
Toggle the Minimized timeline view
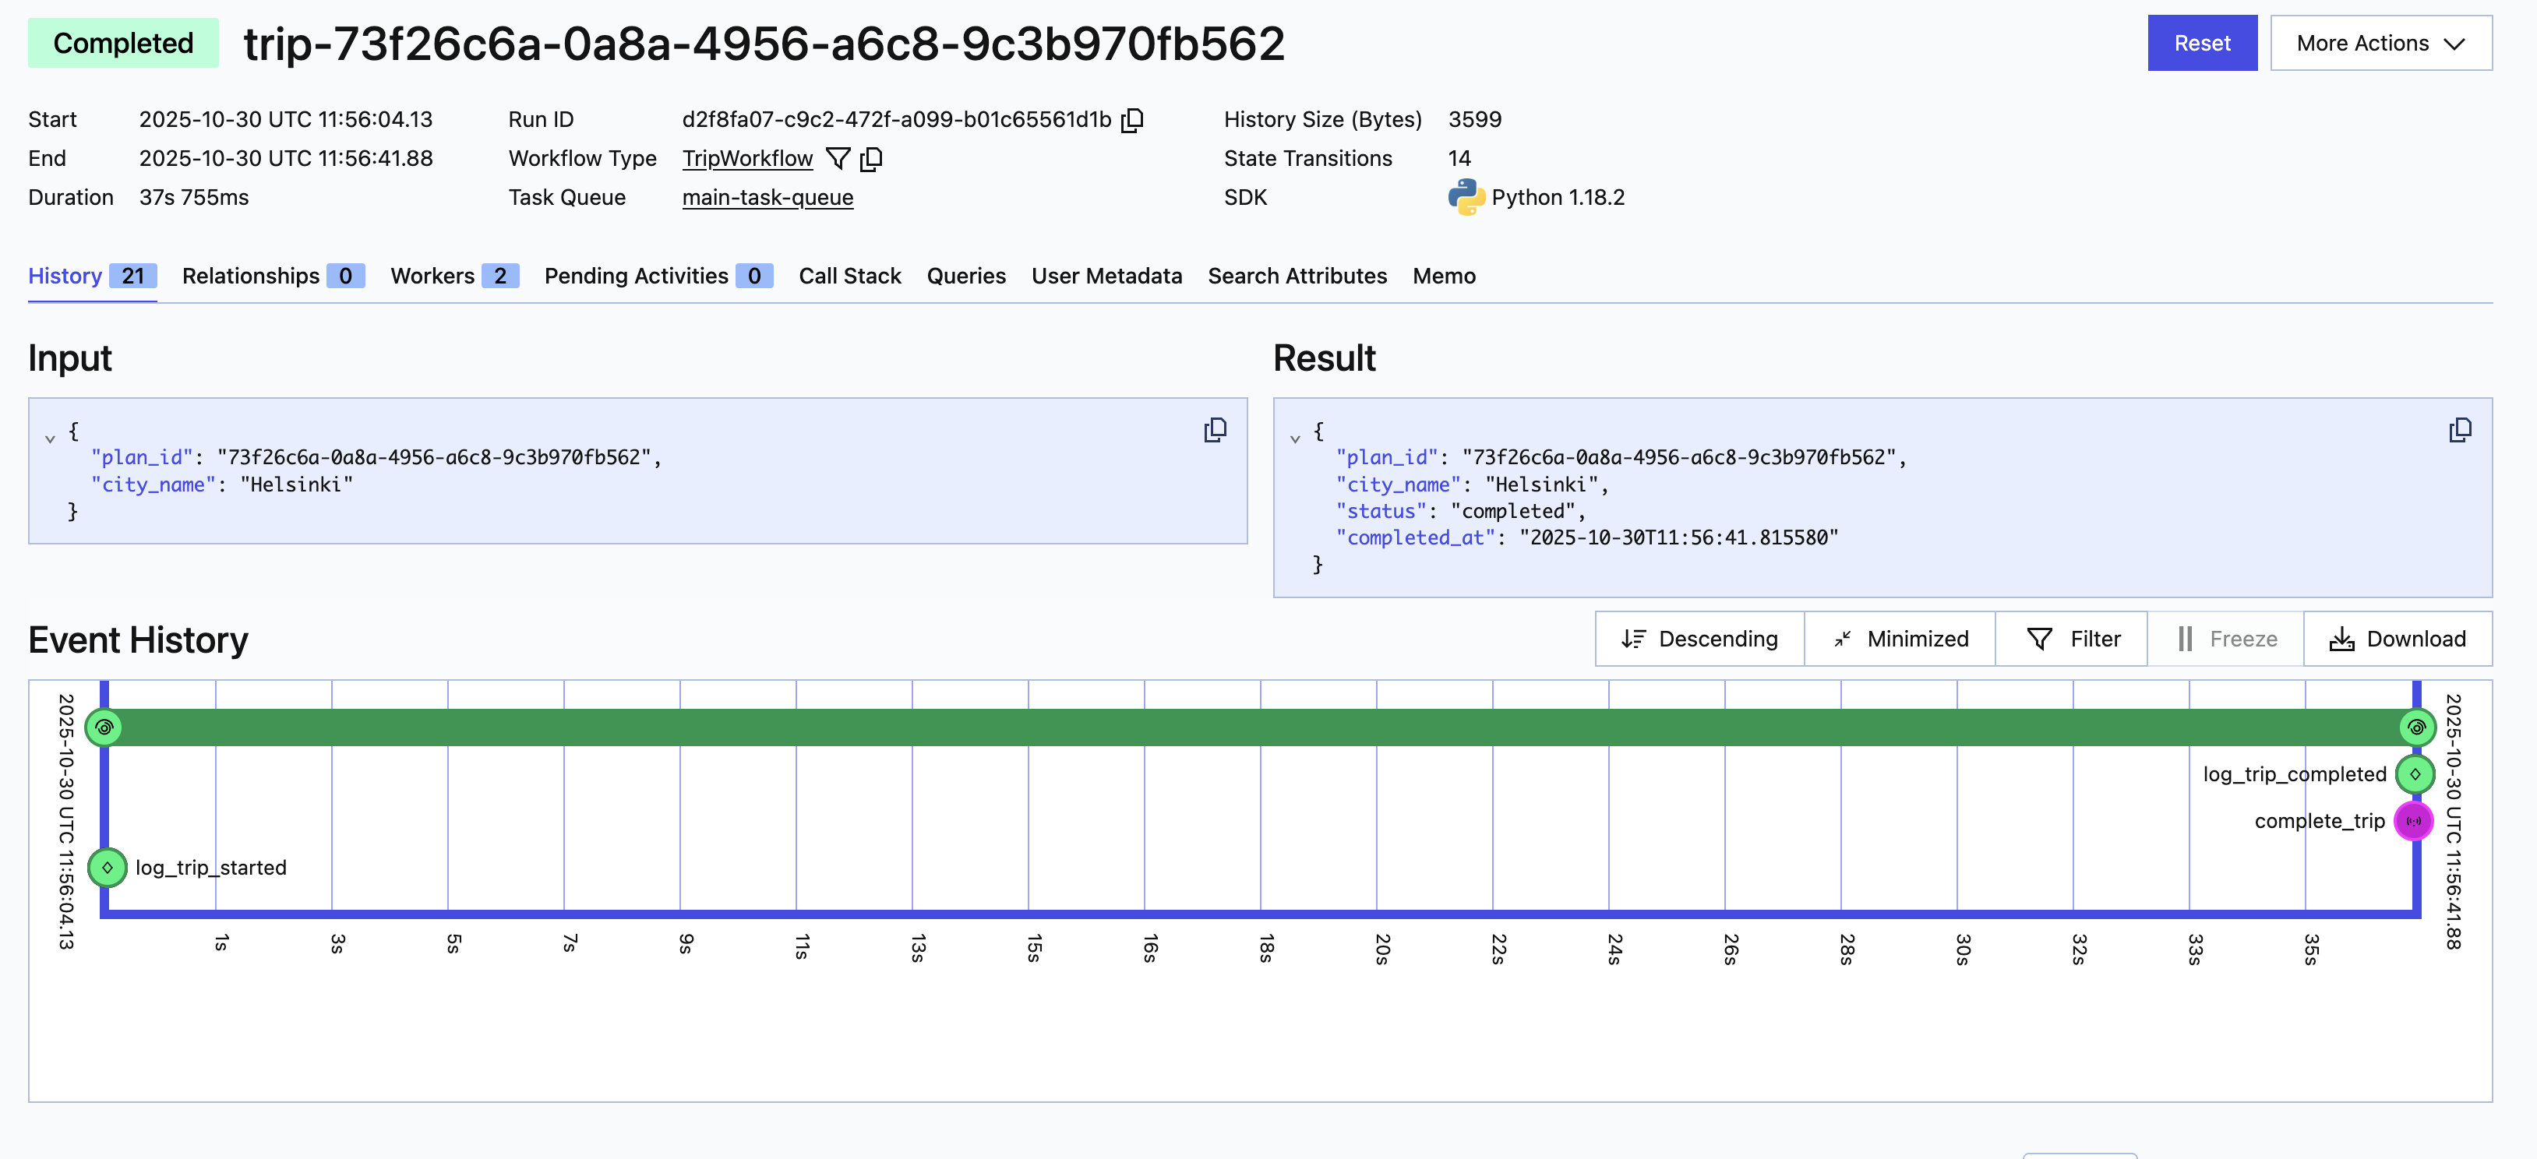1900,639
